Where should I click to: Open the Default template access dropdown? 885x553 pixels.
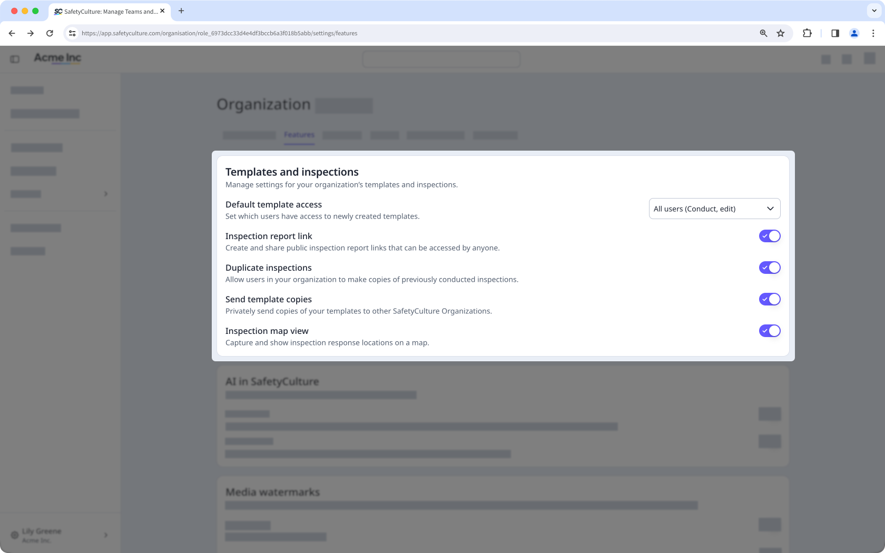714,209
